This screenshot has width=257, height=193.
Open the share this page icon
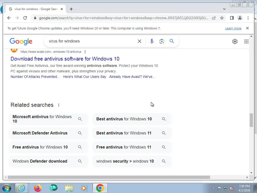click(x=214, y=18)
